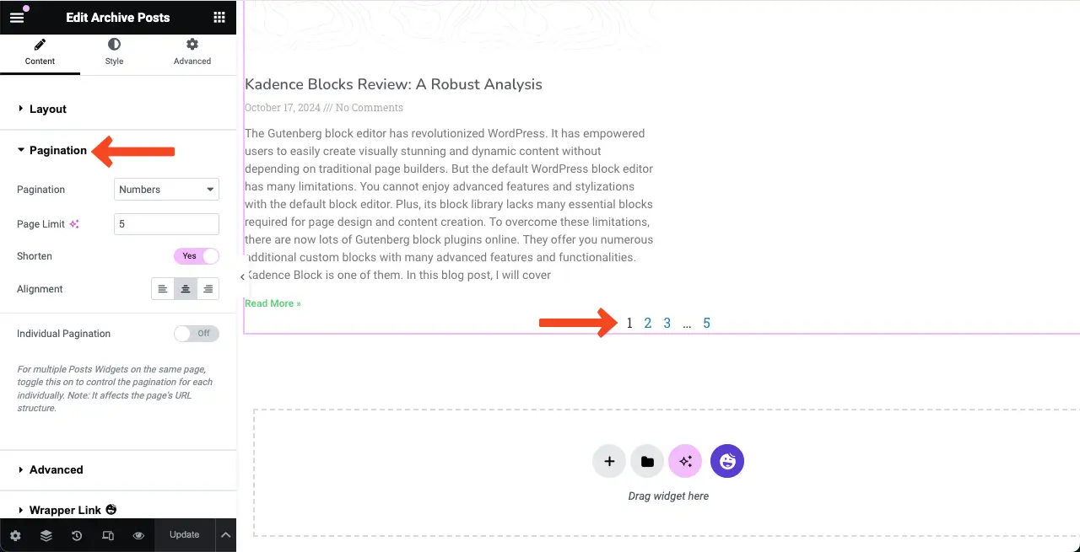Click the Page Limit input field

pos(166,224)
